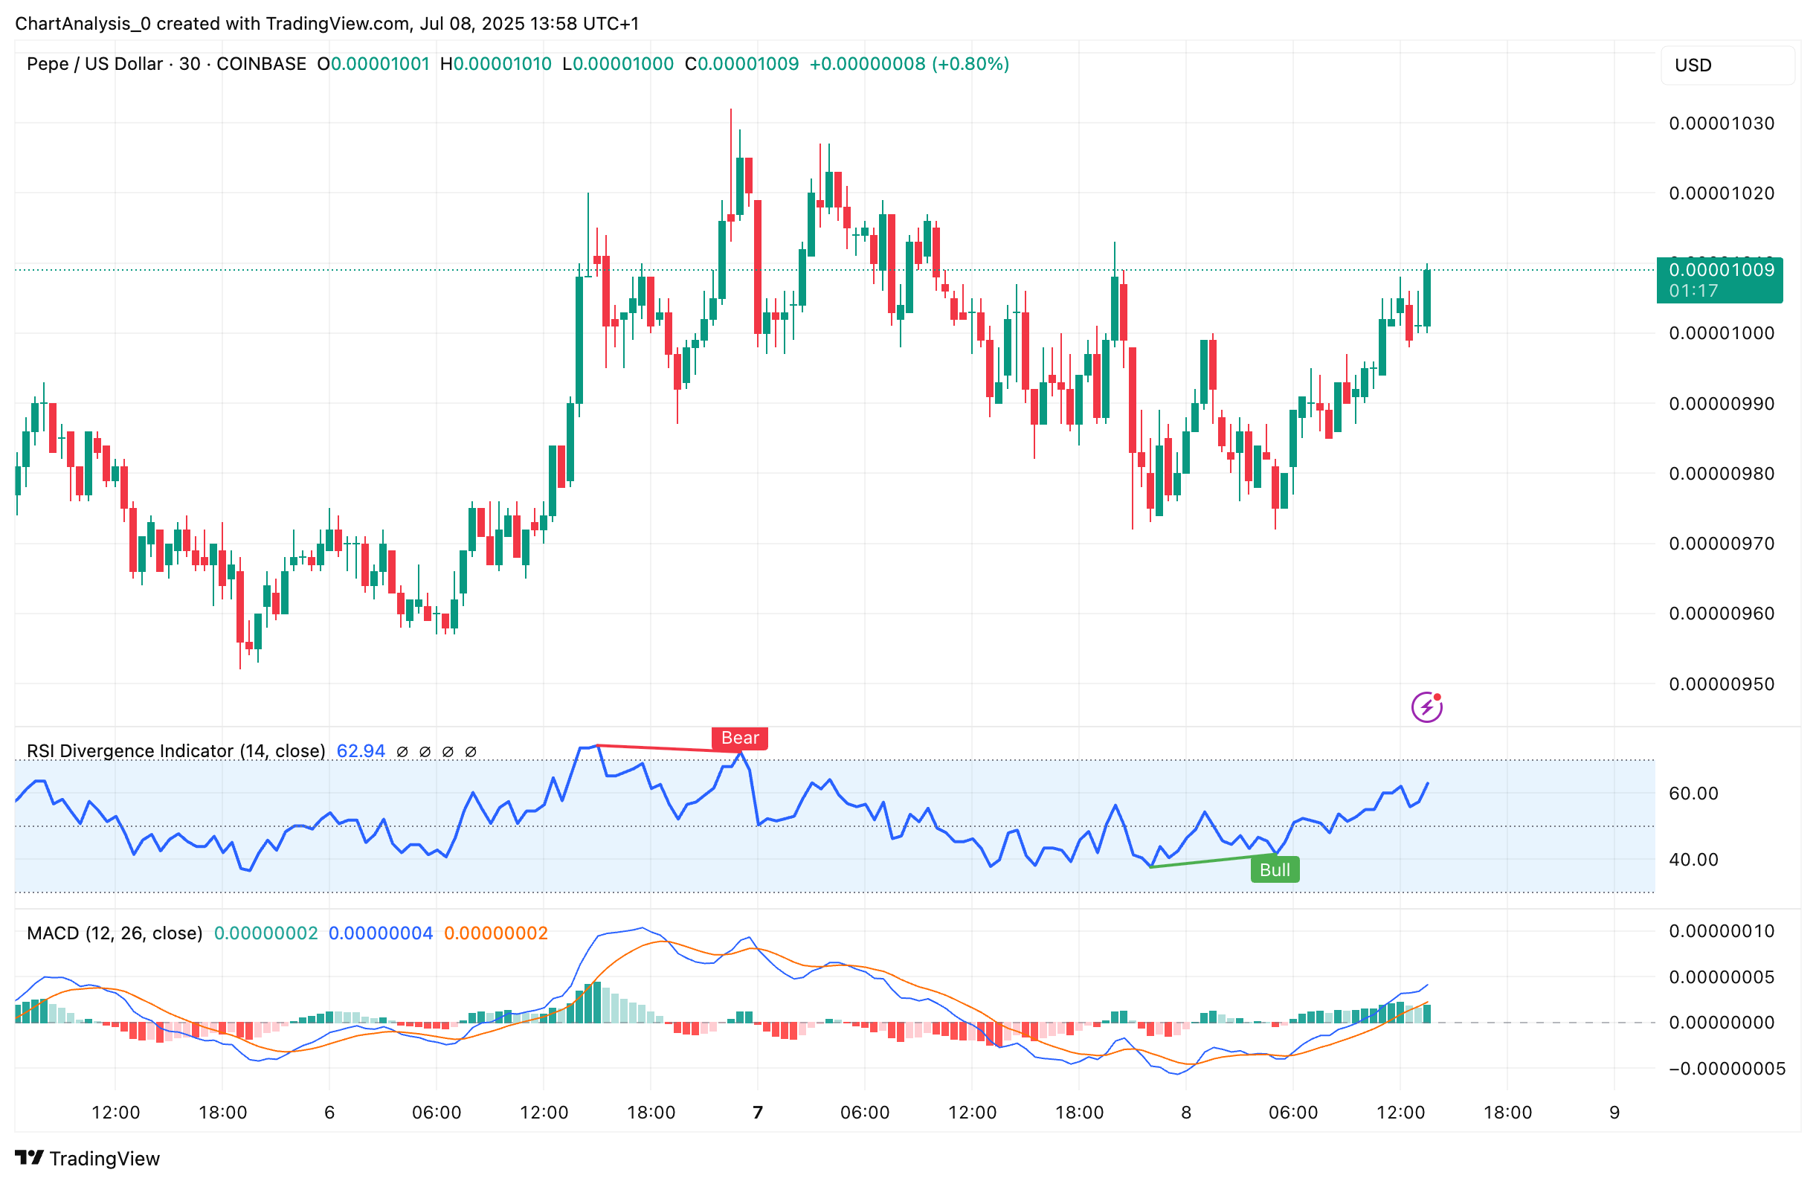Click the MACD 0.00000000 axis label
Screen dimensions: 1816x1184
click(1722, 1023)
